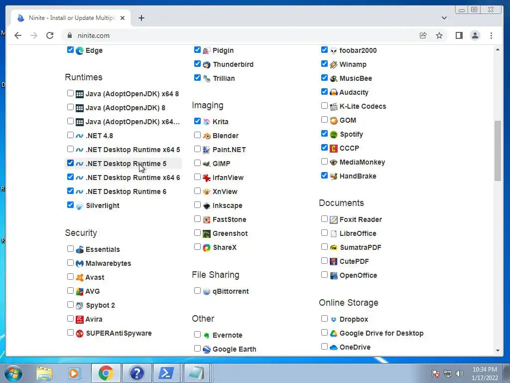Open File Explorer from the taskbar
The image size is (510, 383).
point(44,373)
